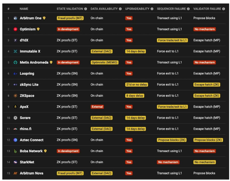Click the Validator Failure info icon

point(224,9)
